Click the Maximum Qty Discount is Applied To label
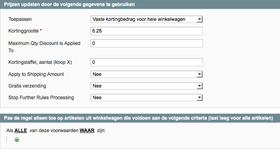This screenshot has height=149, width=280. pyautogui.click(x=44, y=47)
